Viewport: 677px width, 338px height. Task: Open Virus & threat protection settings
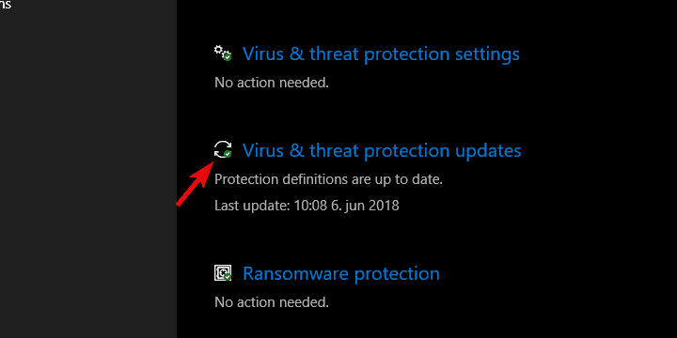click(x=381, y=54)
